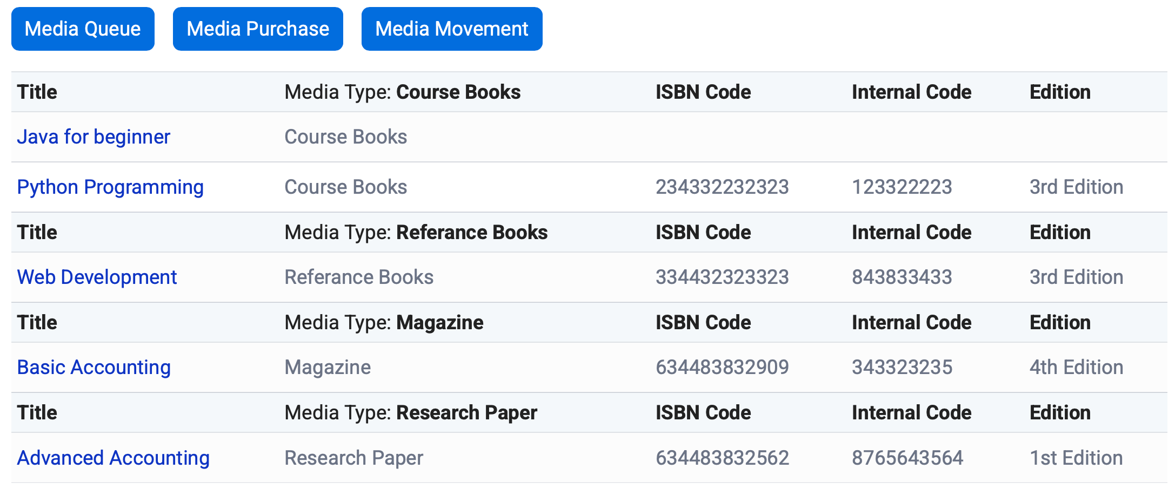Open the Python Programming book link
Viewport: 1175px width, 489px height.
point(110,187)
